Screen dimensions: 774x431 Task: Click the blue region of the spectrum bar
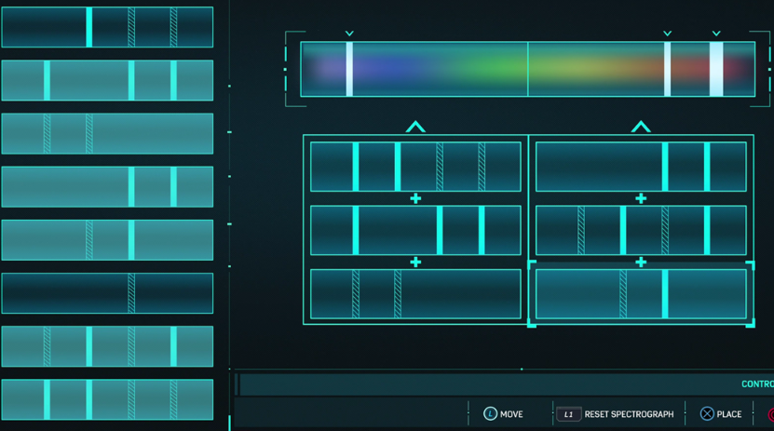click(390, 69)
